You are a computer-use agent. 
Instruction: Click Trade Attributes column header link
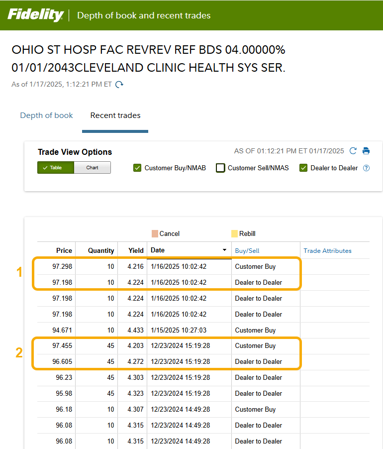click(327, 251)
